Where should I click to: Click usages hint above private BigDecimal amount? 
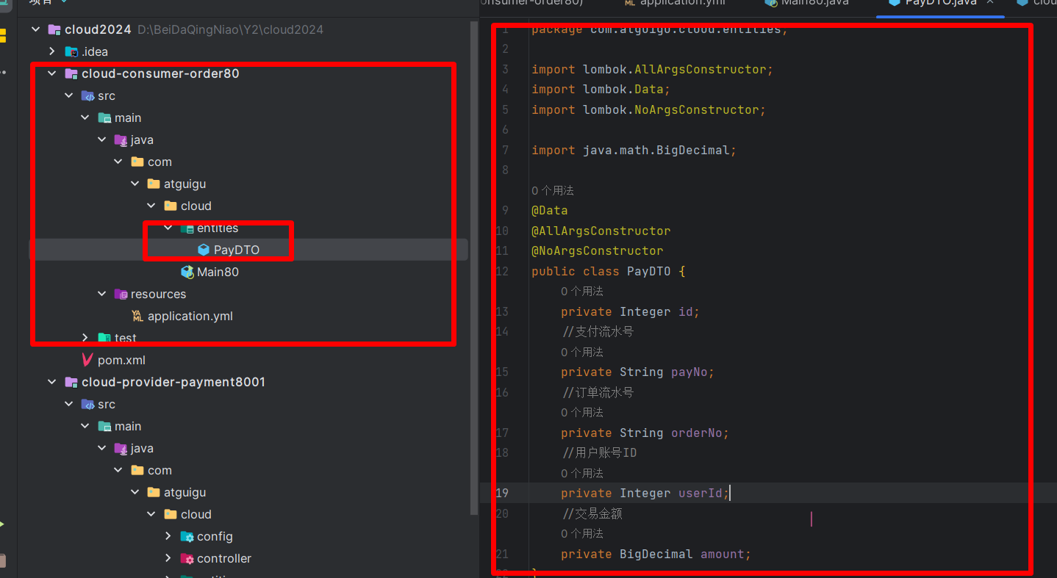pyautogui.click(x=582, y=533)
